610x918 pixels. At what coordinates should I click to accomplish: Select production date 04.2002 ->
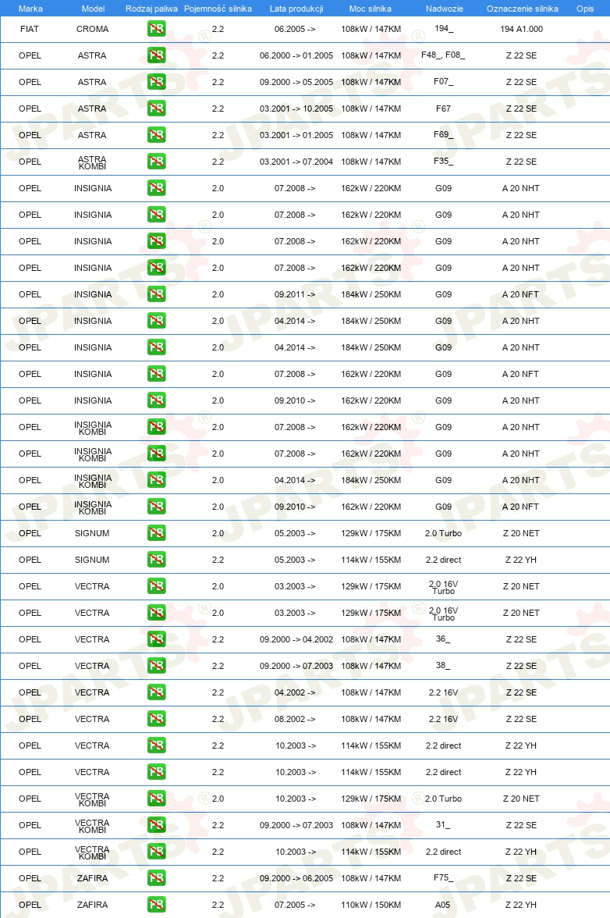(295, 692)
